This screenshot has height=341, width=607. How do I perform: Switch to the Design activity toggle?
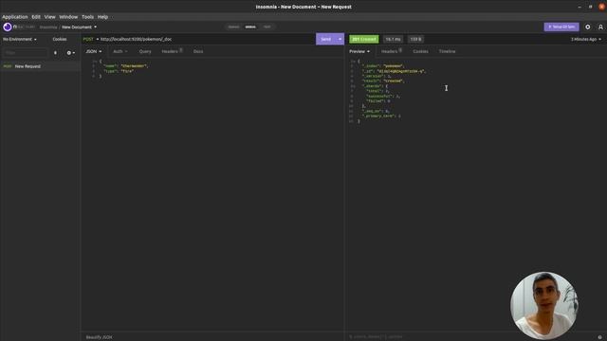(x=233, y=27)
